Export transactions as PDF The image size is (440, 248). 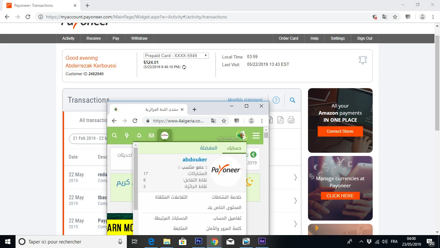[x=280, y=120]
